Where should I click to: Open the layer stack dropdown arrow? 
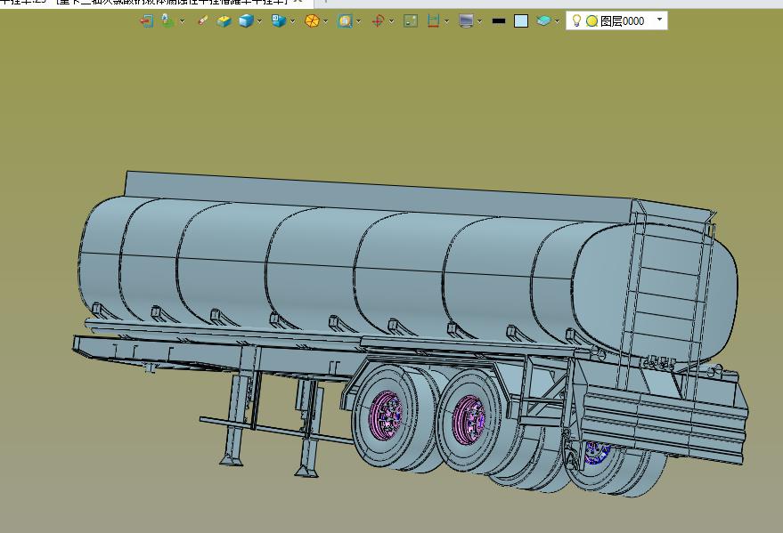[557, 21]
